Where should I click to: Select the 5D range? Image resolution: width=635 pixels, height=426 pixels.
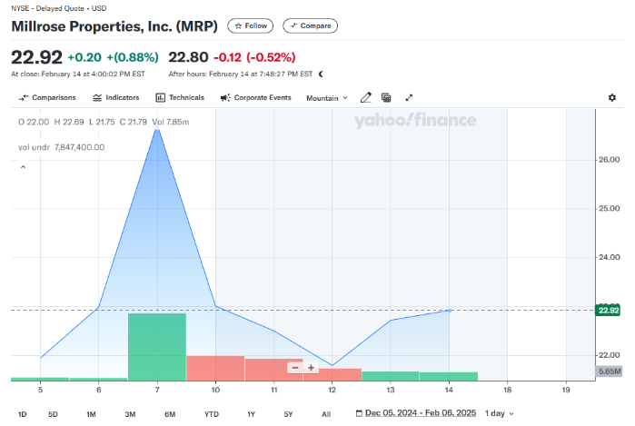point(53,414)
